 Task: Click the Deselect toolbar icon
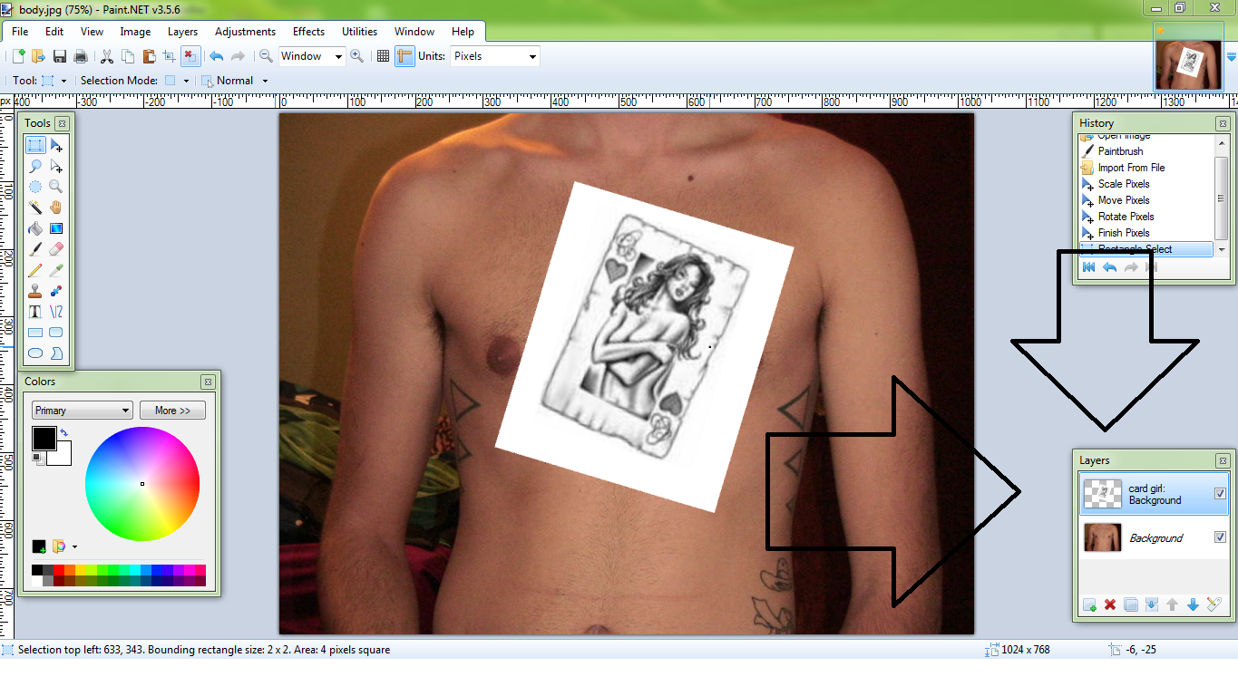pyautogui.click(x=190, y=56)
